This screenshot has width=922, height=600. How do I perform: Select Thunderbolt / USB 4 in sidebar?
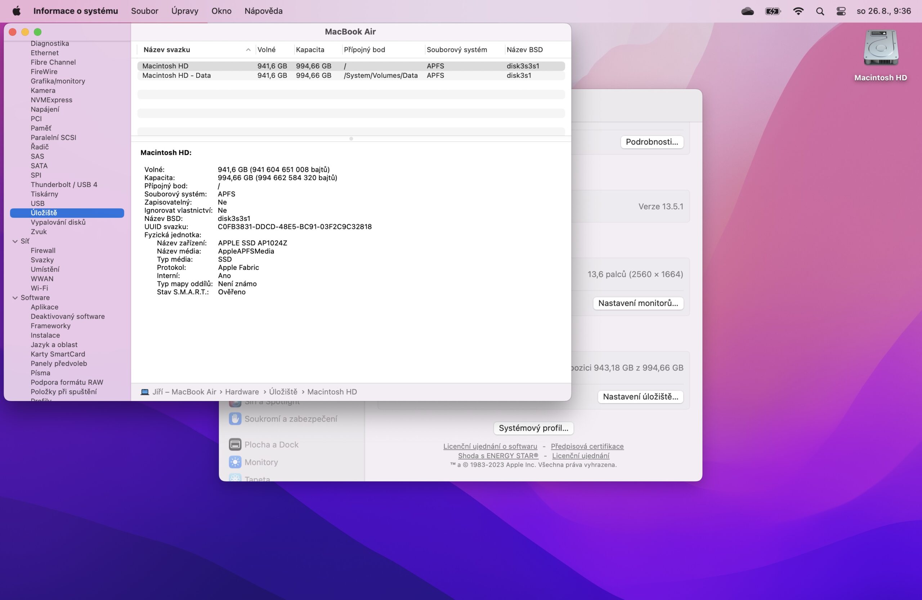coord(64,185)
